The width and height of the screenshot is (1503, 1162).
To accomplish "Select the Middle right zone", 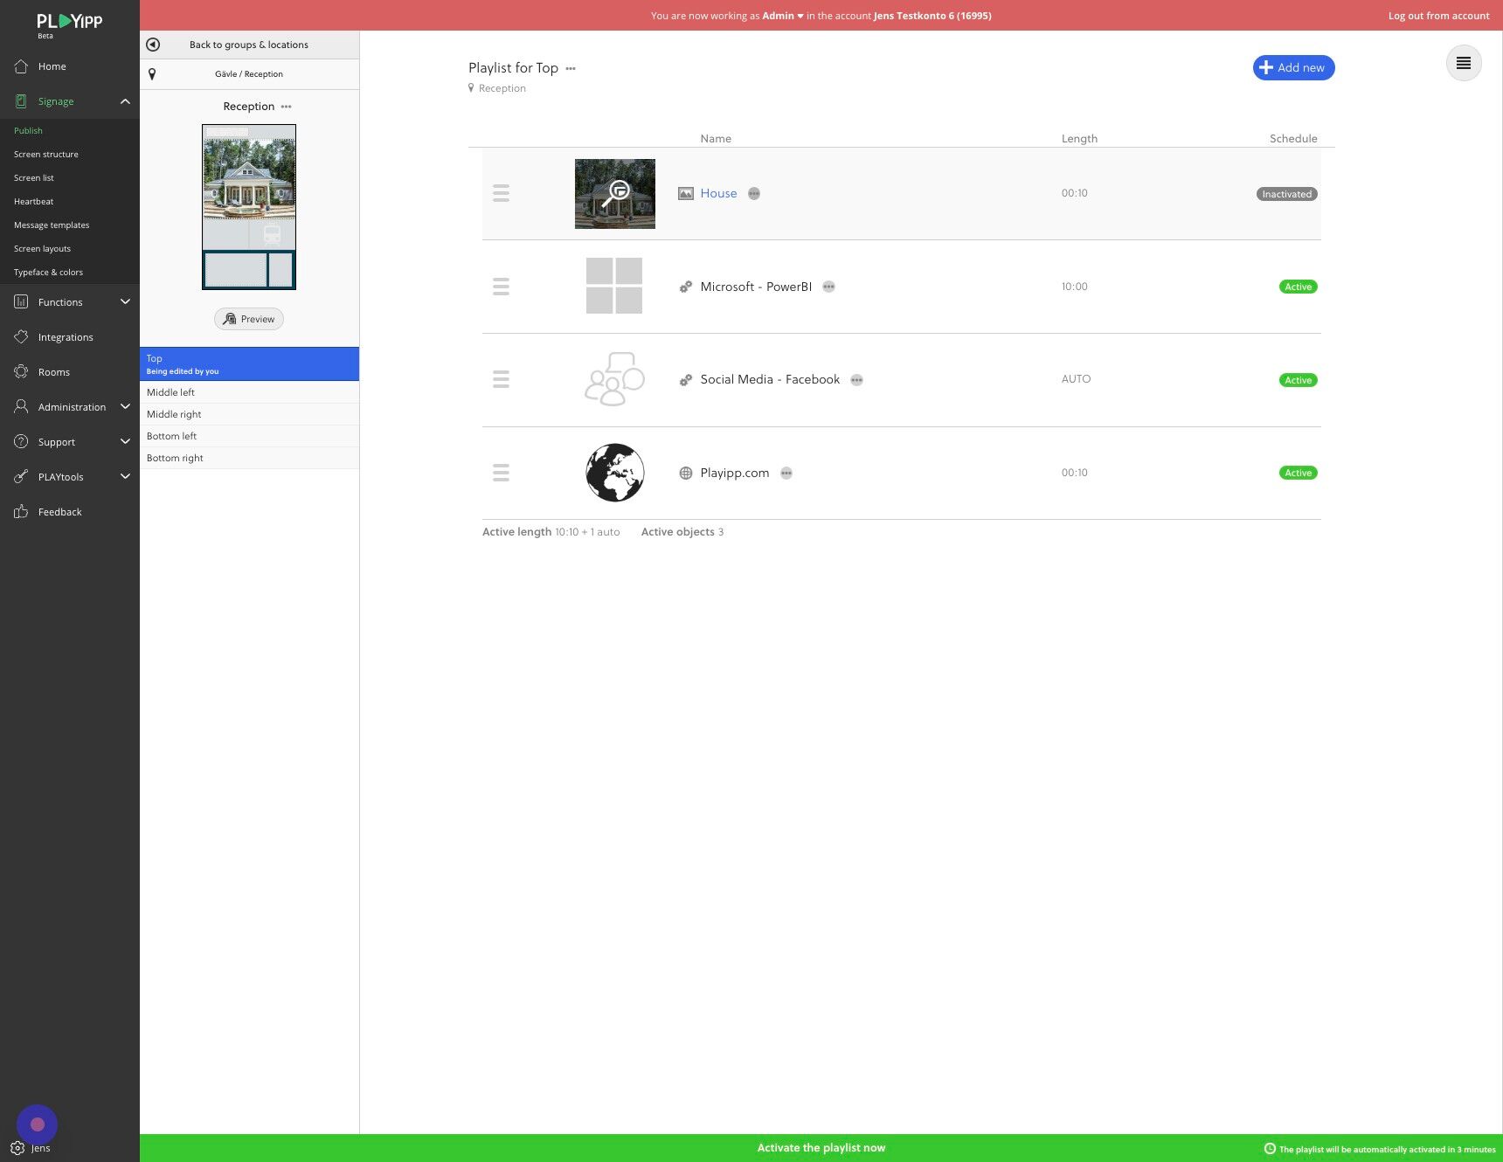I will 249,414.
